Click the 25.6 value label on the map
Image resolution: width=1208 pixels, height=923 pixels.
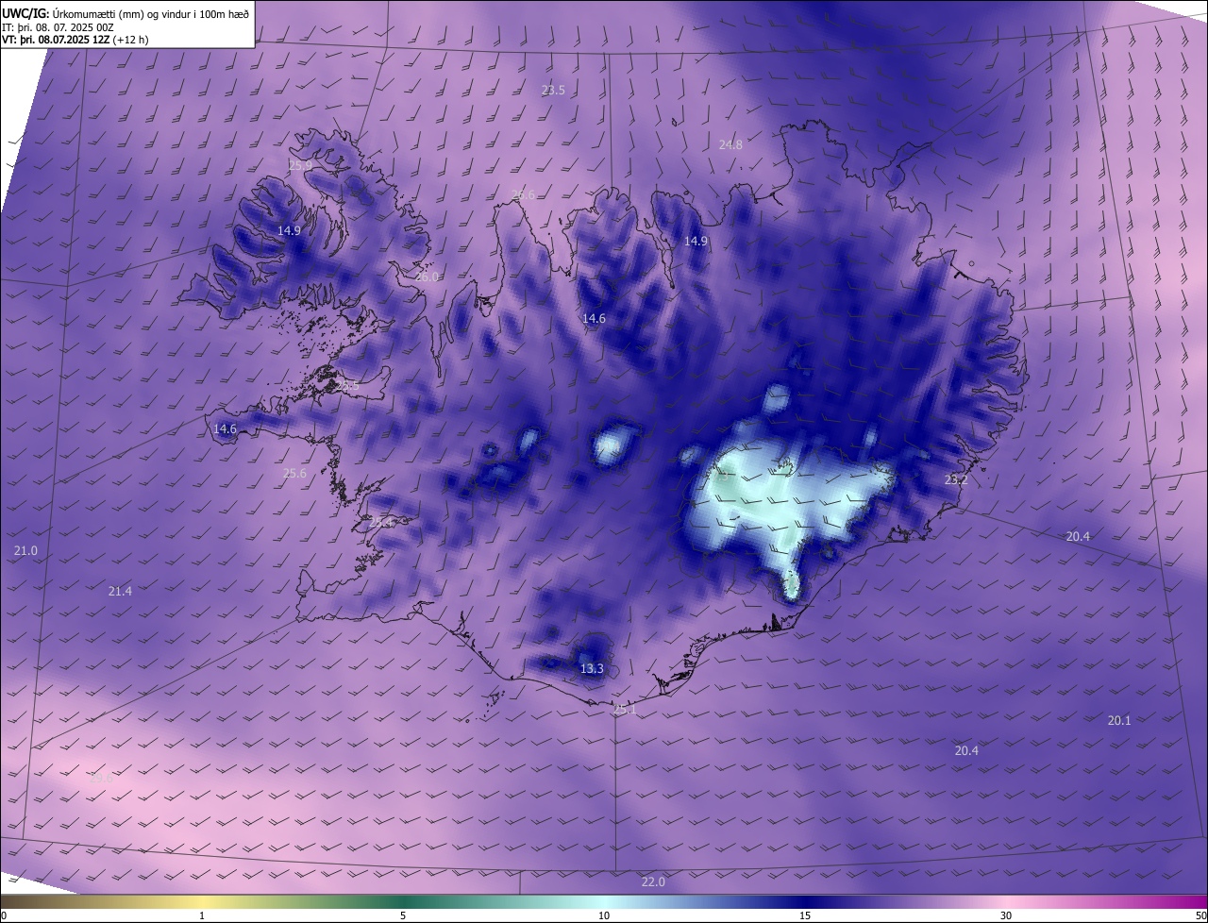pyautogui.click(x=294, y=474)
